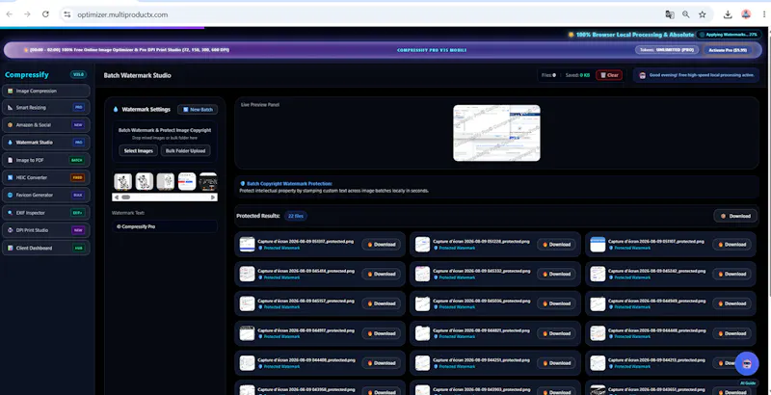Click the 22 files count badge
The width and height of the screenshot is (771, 395).
tap(296, 216)
